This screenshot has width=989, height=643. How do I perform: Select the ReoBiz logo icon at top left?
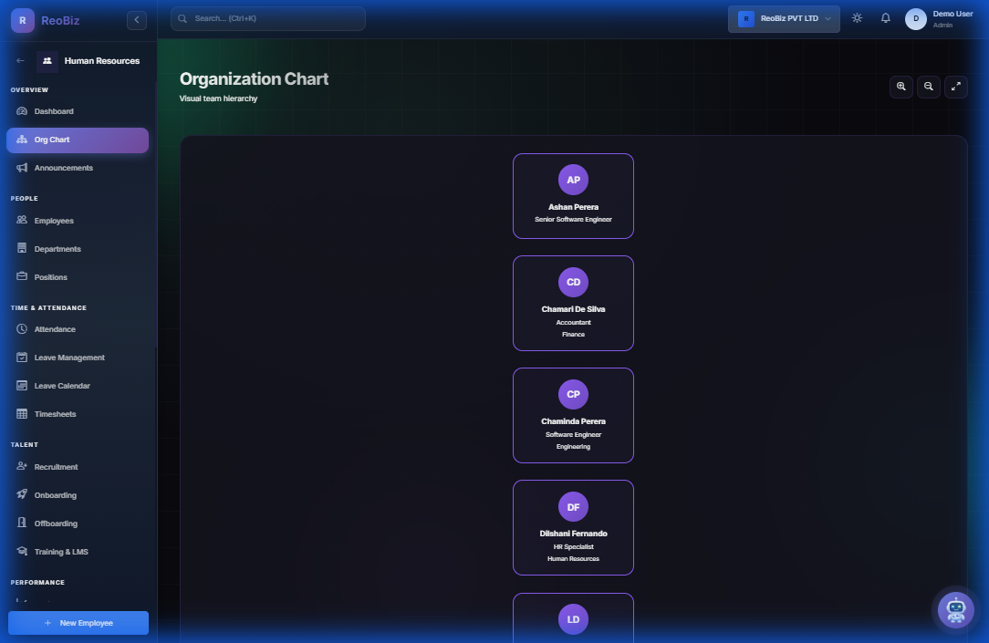[x=21, y=19]
